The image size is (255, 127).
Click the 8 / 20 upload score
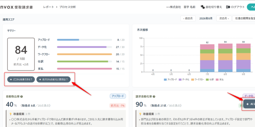[121, 40]
